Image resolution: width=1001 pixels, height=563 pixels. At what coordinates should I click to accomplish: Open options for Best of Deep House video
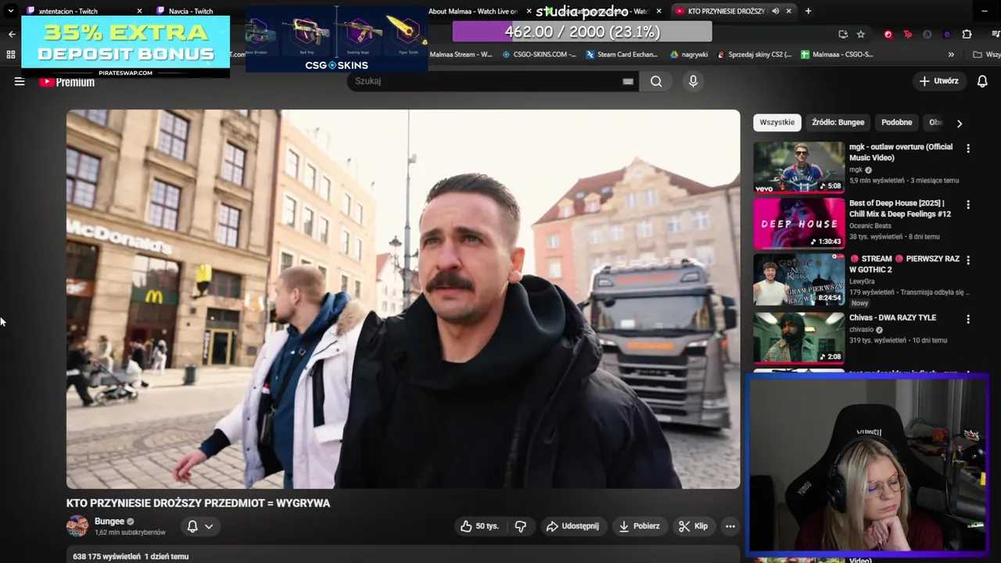tap(968, 205)
